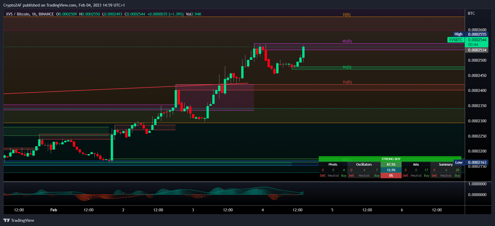Image resolution: width=495 pixels, height=226 pixels.
Task: Click the 0.0002300 price axis value
Action: (477, 121)
